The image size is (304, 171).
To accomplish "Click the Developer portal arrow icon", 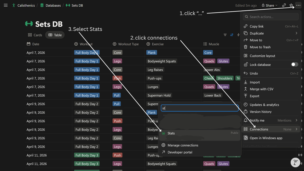I will (x=163, y=152).
